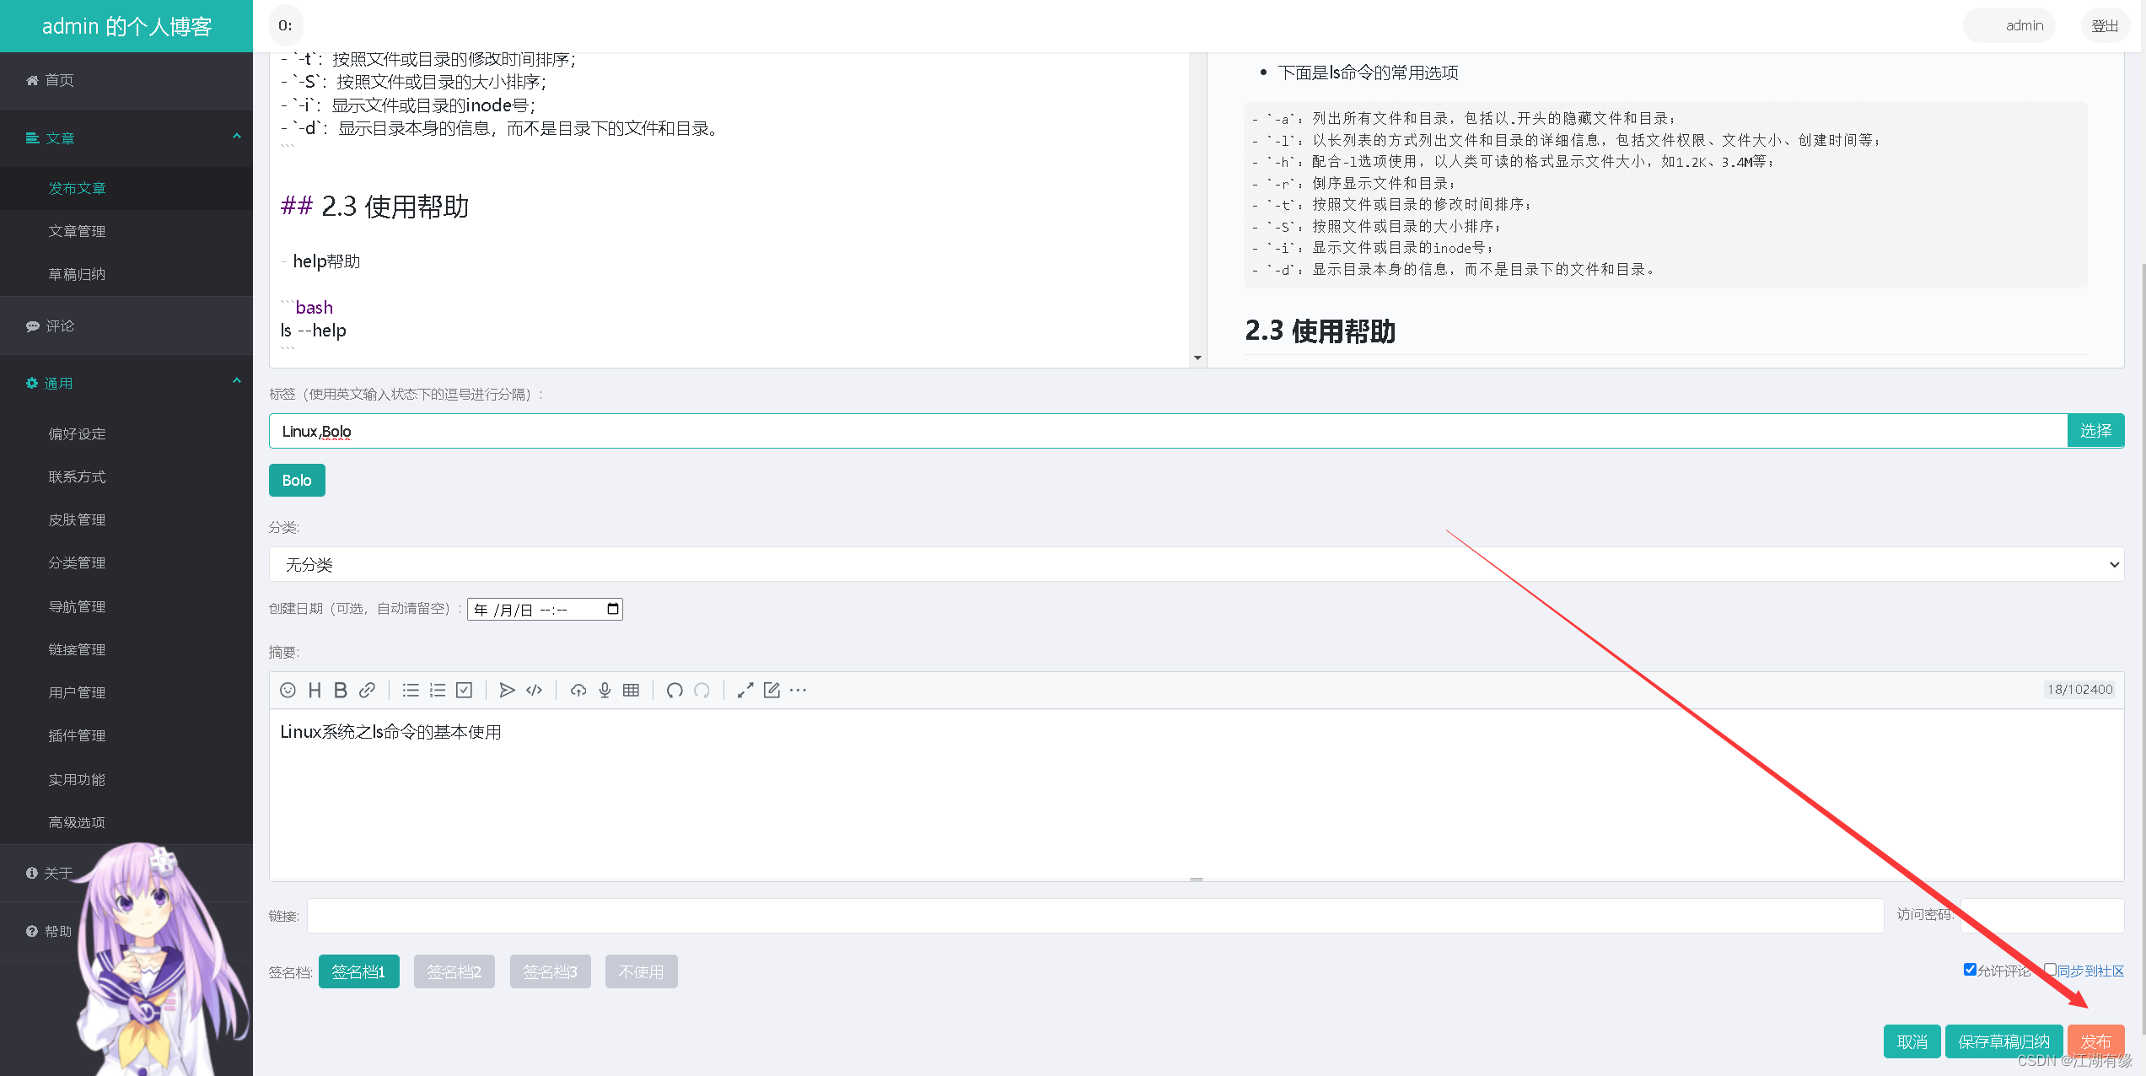Click the 选择 tag button
The width and height of the screenshot is (2146, 1076).
[2095, 431]
